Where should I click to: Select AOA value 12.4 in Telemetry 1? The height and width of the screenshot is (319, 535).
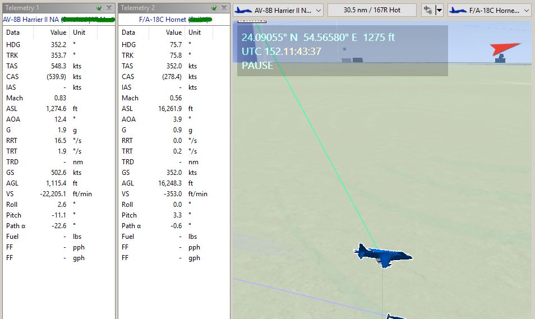(x=61, y=119)
